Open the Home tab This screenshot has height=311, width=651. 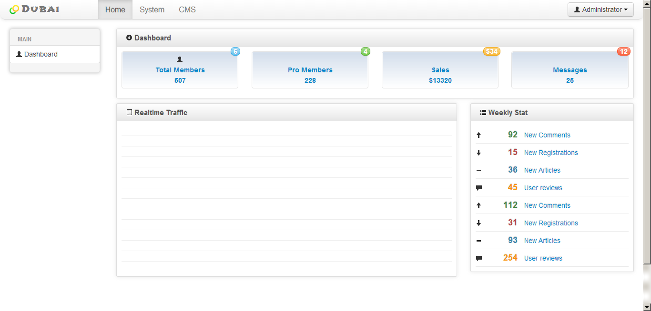115,10
